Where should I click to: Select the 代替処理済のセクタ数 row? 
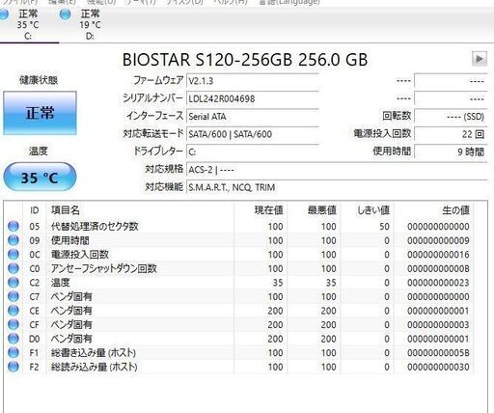click(239, 226)
